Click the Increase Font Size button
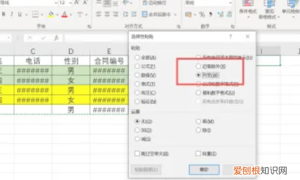This screenshot has width=300, height=180. click(76, 2)
